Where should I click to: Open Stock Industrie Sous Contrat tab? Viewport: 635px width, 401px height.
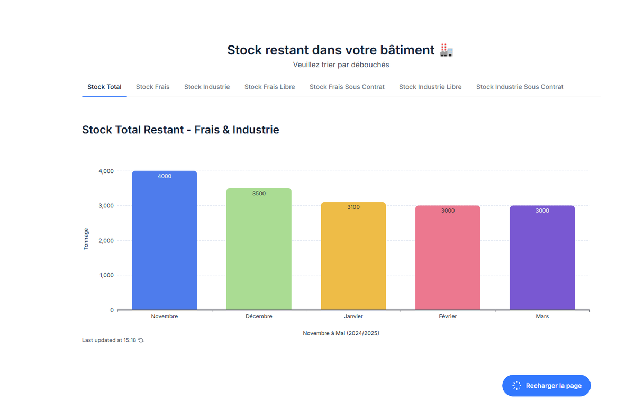tap(520, 87)
